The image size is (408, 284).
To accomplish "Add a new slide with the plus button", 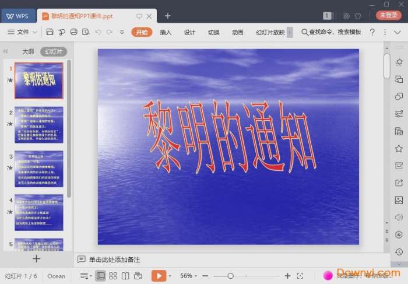I will pos(36,258).
